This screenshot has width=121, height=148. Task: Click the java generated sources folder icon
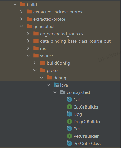tap(56, 85)
